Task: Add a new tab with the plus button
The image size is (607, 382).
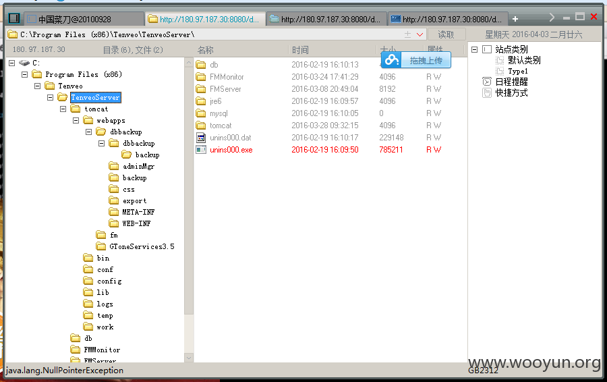Action: pos(515,19)
